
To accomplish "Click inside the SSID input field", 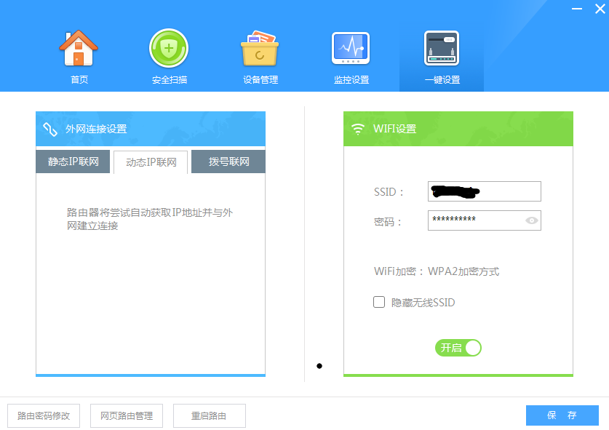I will click(484, 191).
